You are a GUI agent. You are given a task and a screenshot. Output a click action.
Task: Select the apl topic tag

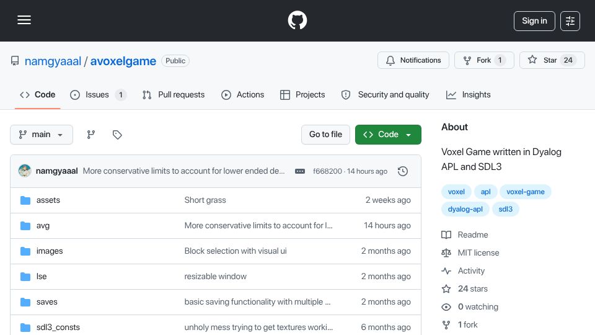486,192
